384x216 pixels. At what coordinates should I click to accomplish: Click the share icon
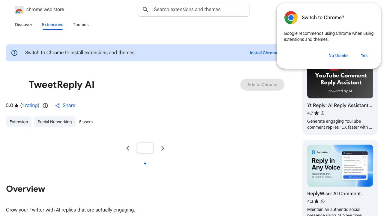(x=58, y=106)
